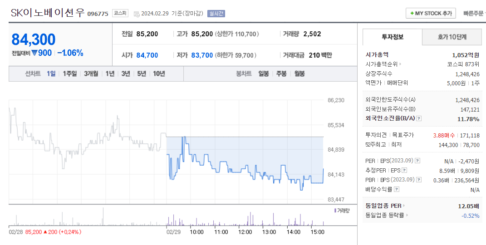Open the 빠른주문 quick order link
The image size is (486, 245).
[x=474, y=13]
